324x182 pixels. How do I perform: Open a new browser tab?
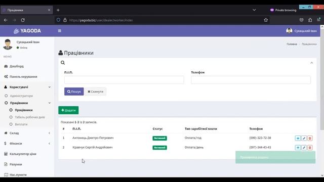coord(58,10)
